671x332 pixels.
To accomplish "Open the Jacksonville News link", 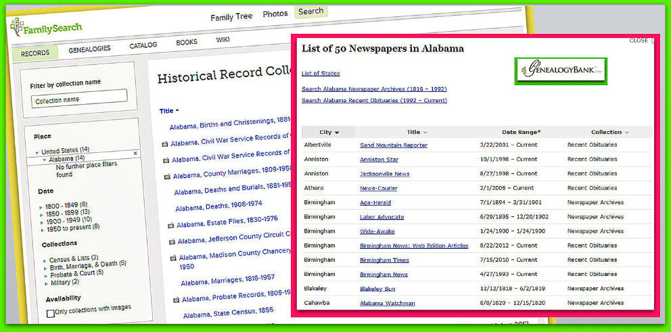I will coord(384,174).
